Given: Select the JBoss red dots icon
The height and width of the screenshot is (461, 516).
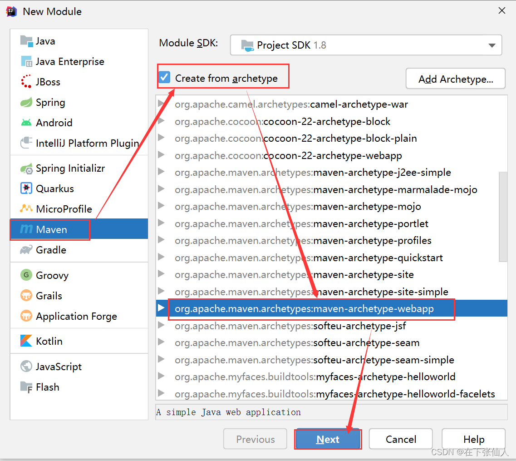Looking at the screenshot, I should (x=26, y=82).
